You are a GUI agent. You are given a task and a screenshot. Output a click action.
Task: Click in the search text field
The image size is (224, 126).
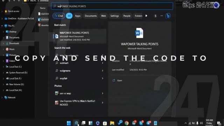(112, 6)
